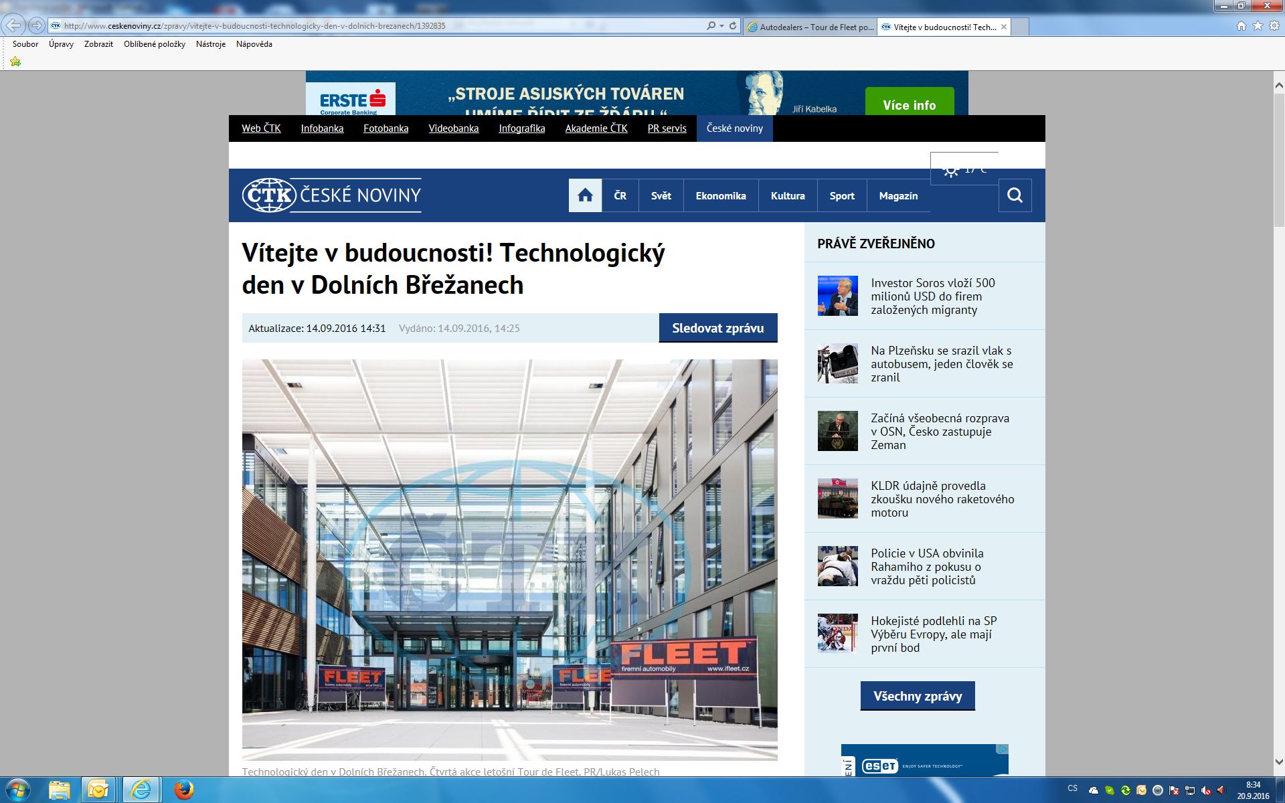
Task: Click the Všechny zprávy button
Action: pyautogui.click(x=918, y=696)
